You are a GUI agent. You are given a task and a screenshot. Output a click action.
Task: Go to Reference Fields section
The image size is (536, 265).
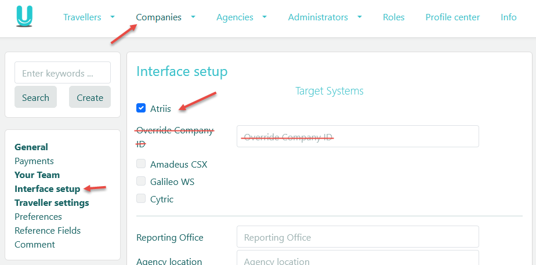coord(48,231)
